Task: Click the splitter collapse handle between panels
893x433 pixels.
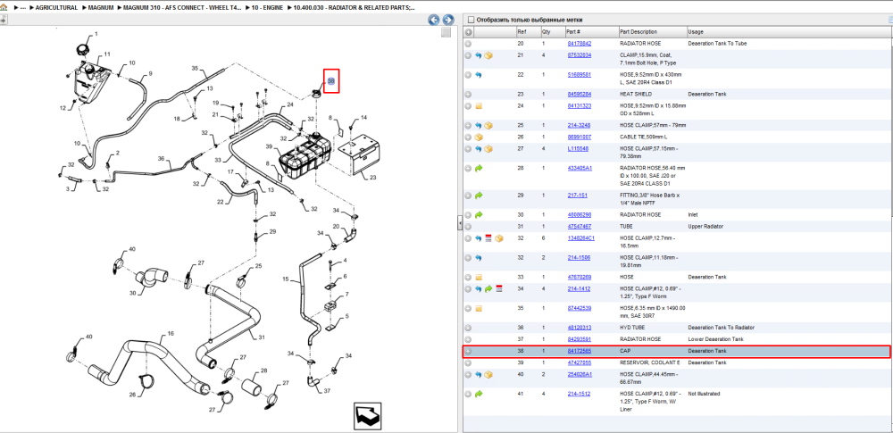Action: tap(460, 224)
